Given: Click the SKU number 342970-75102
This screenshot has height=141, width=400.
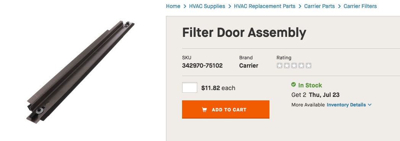Looking at the screenshot, I should click(x=202, y=65).
